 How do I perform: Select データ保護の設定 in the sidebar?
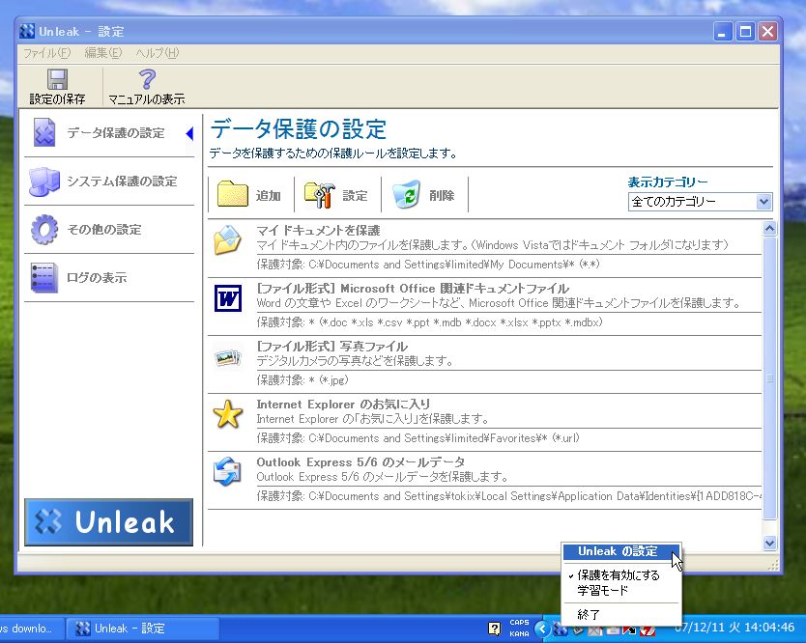click(x=109, y=133)
